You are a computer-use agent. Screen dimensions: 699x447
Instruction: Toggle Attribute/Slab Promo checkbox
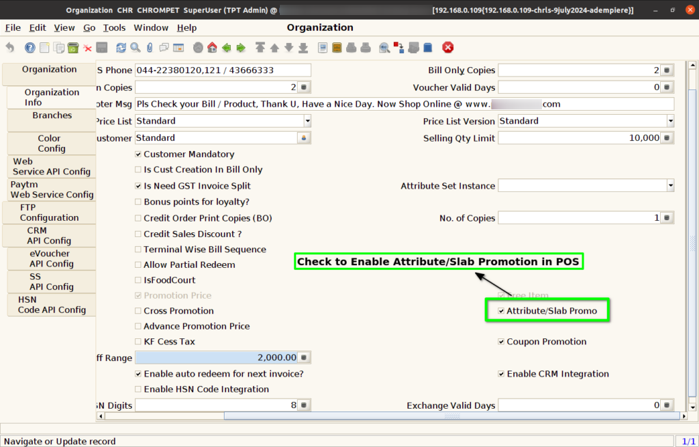point(501,311)
